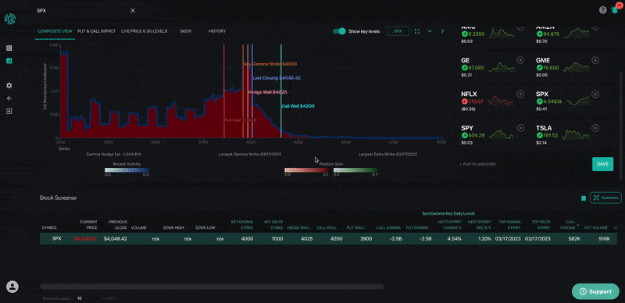
Task: Click the bookmark icon beside Scanners
Action: pyautogui.click(x=583, y=198)
